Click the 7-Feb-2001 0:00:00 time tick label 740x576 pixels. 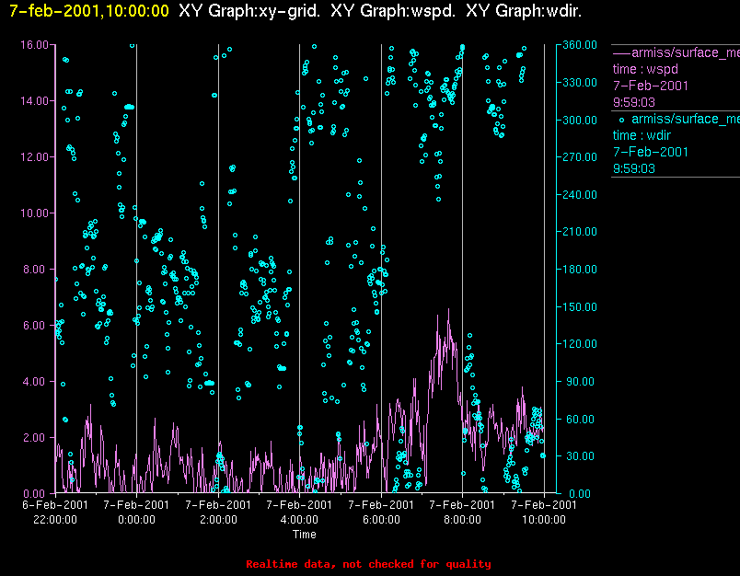click(x=136, y=513)
